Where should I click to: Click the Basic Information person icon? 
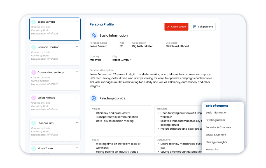(94, 36)
